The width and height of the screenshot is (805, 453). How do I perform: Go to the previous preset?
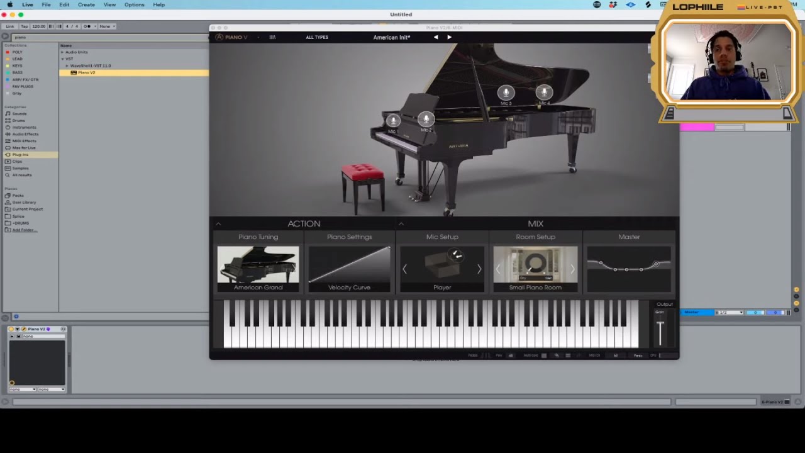[x=436, y=37]
